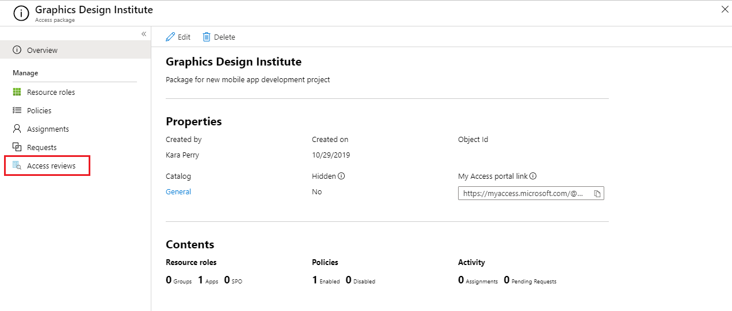Click the Access reviews icon
The height and width of the screenshot is (311, 732).
tap(17, 166)
